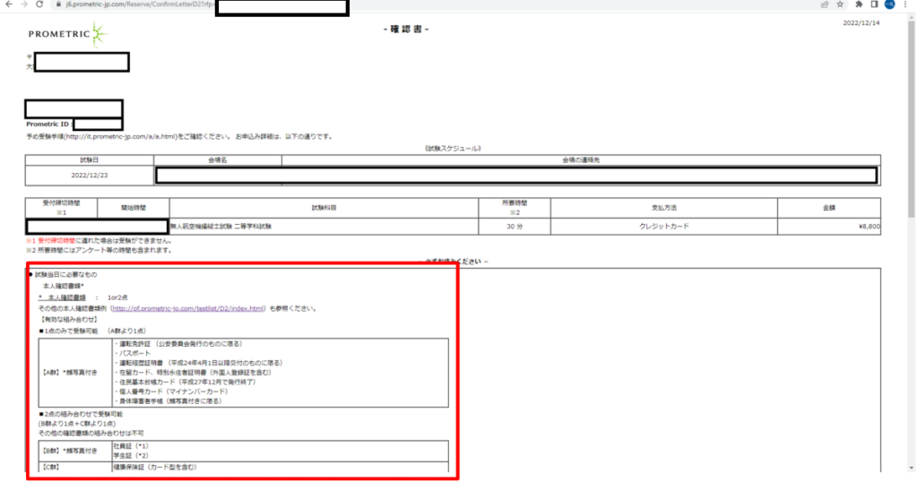Bookmark this page with the star icon
Screen dimensions: 918x482
point(840,4)
